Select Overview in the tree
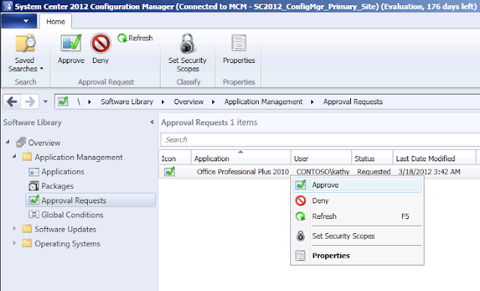The height and width of the screenshot is (291, 480). (38, 142)
